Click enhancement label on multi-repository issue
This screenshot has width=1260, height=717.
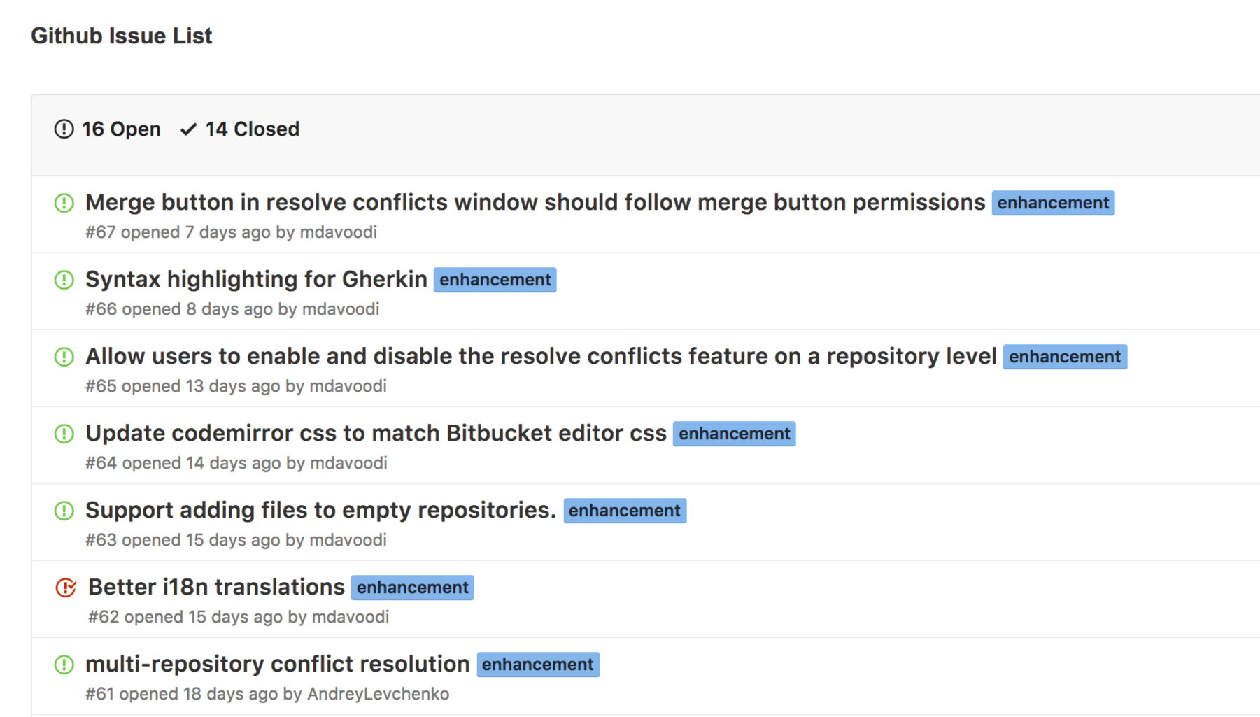point(537,665)
